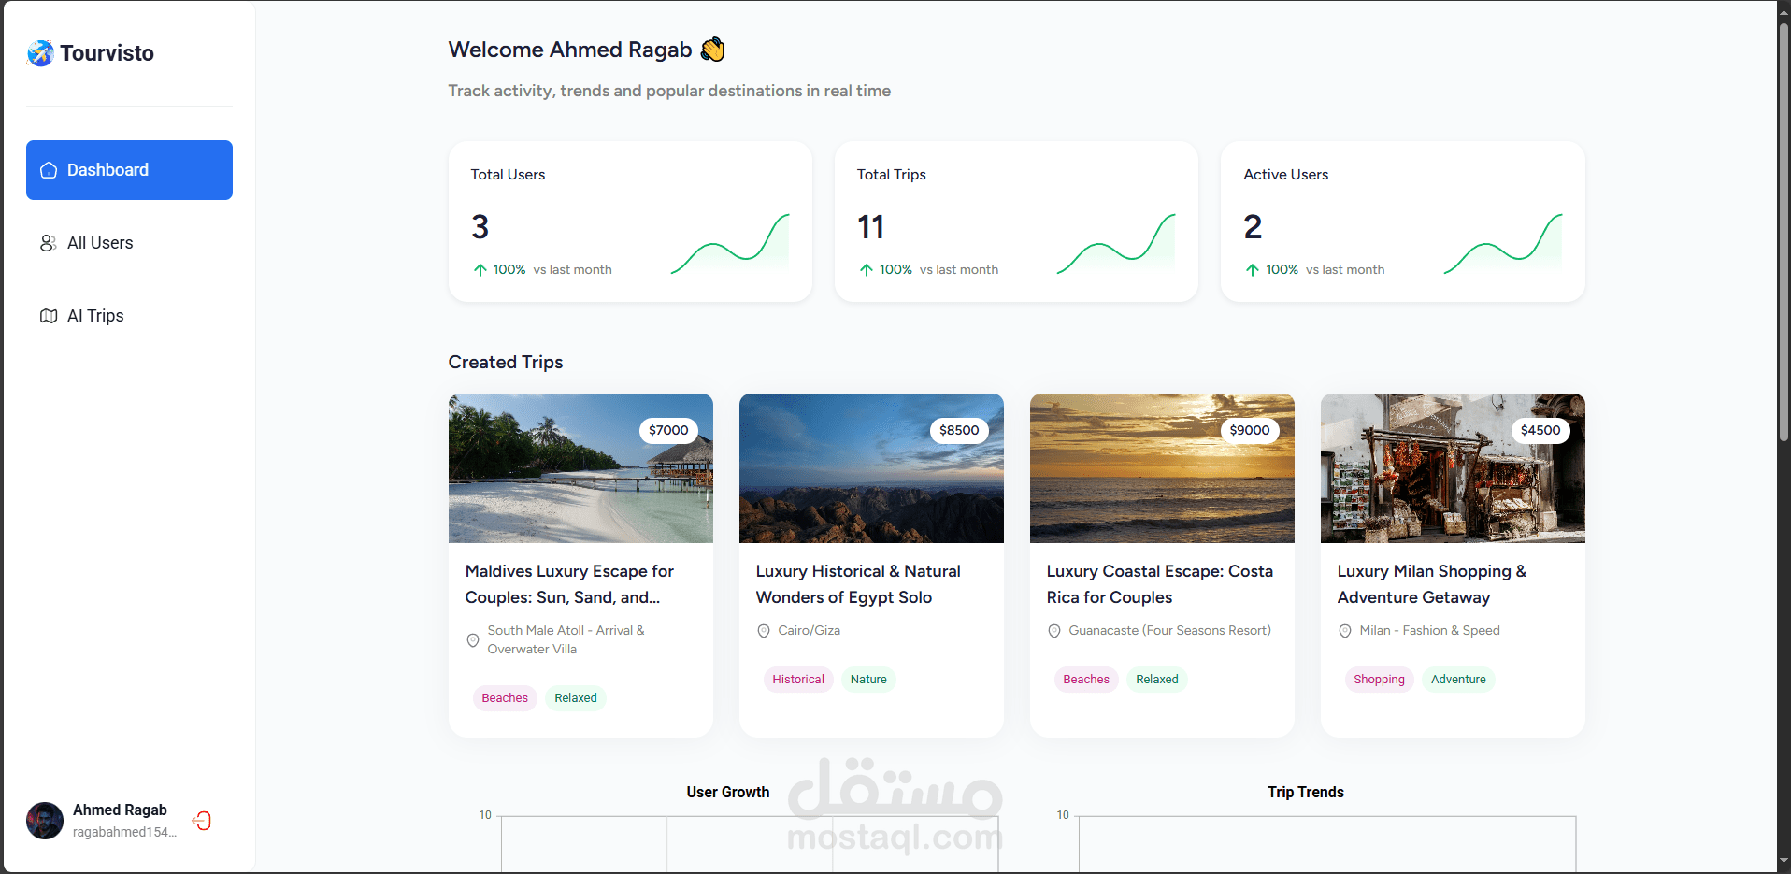Screen dimensions: 1791x874
Task: Open the Dashboard menu item
Action: (129, 170)
